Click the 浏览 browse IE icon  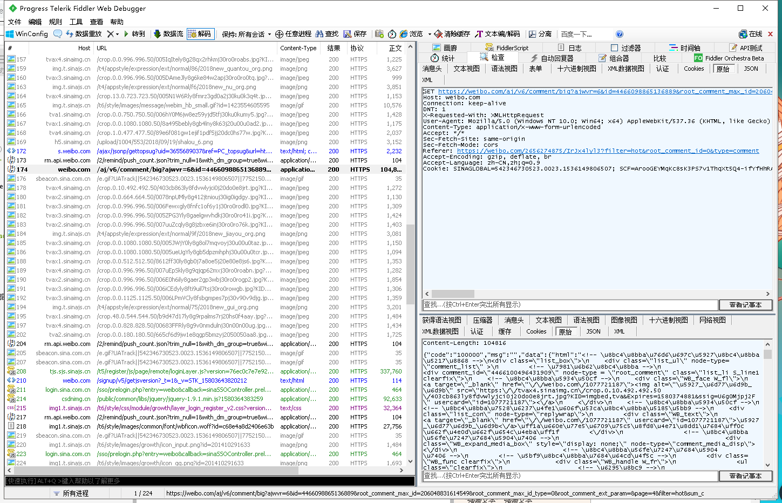[403, 34]
